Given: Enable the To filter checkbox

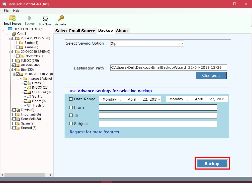Looking at the screenshot, I should (71, 115).
